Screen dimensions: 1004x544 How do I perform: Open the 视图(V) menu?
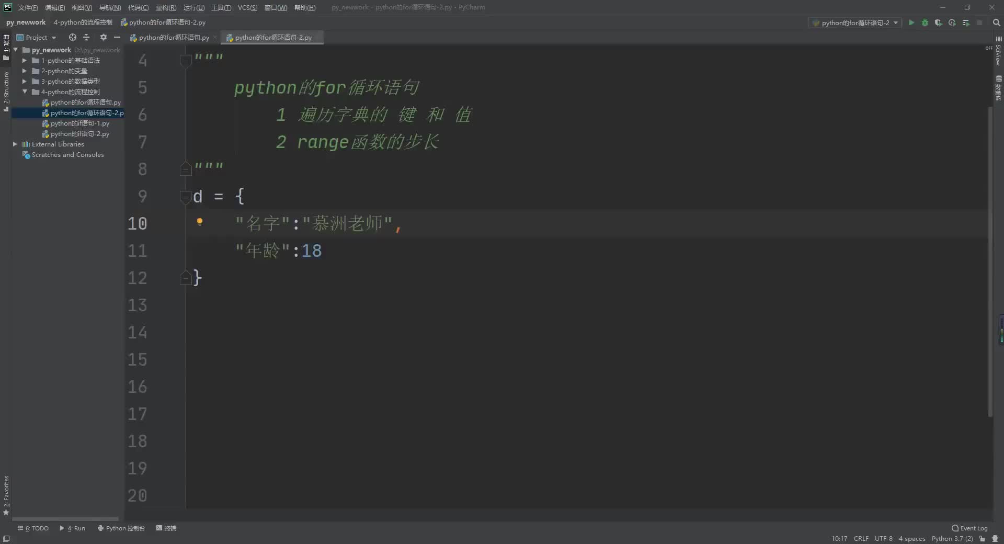click(82, 7)
